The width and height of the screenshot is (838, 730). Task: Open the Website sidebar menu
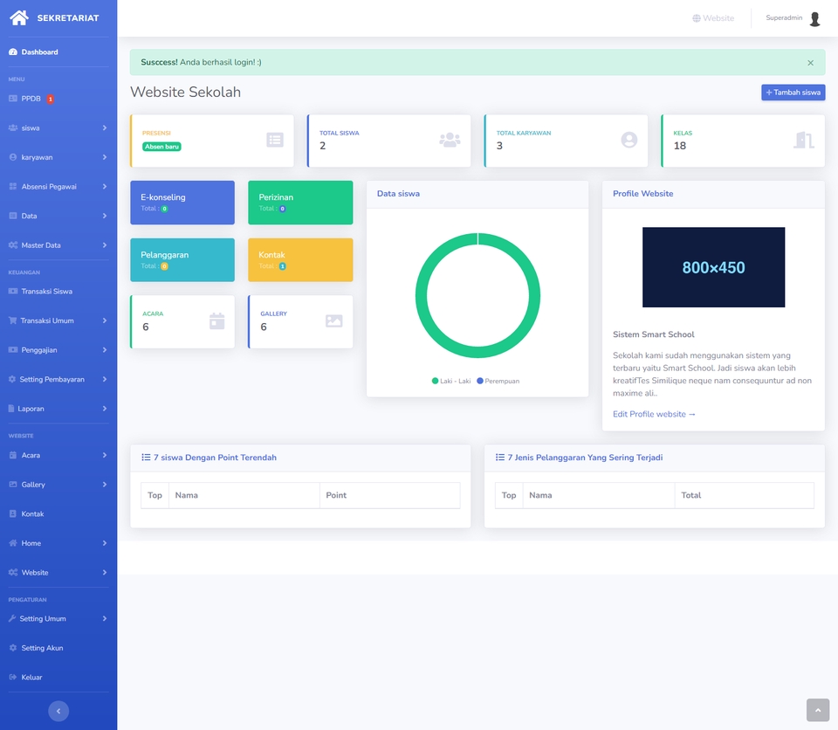(x=58, y=572)
